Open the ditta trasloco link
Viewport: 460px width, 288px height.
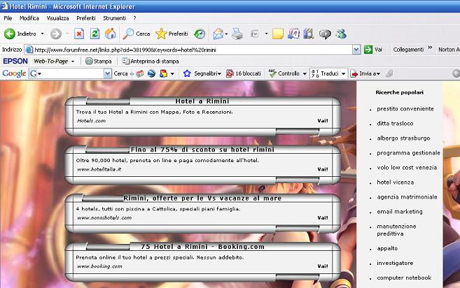(395, 124)
